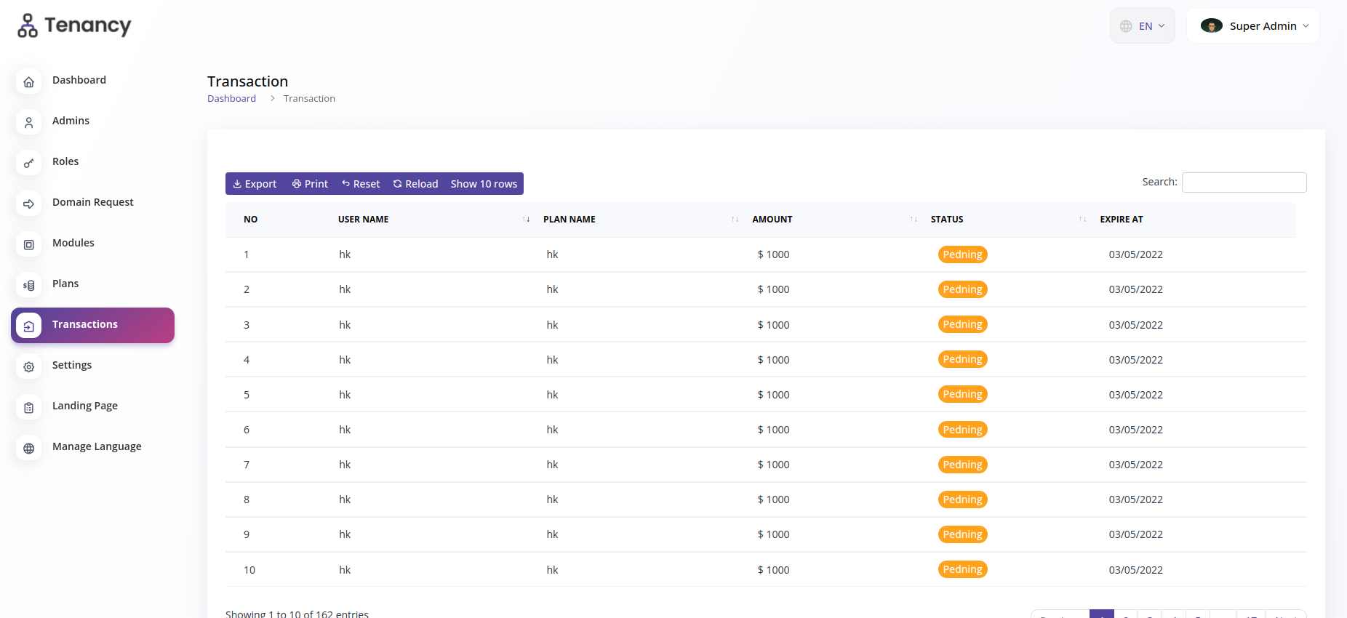Go to Landing Page menu item

pyautogui.click(x=85, y=406)
